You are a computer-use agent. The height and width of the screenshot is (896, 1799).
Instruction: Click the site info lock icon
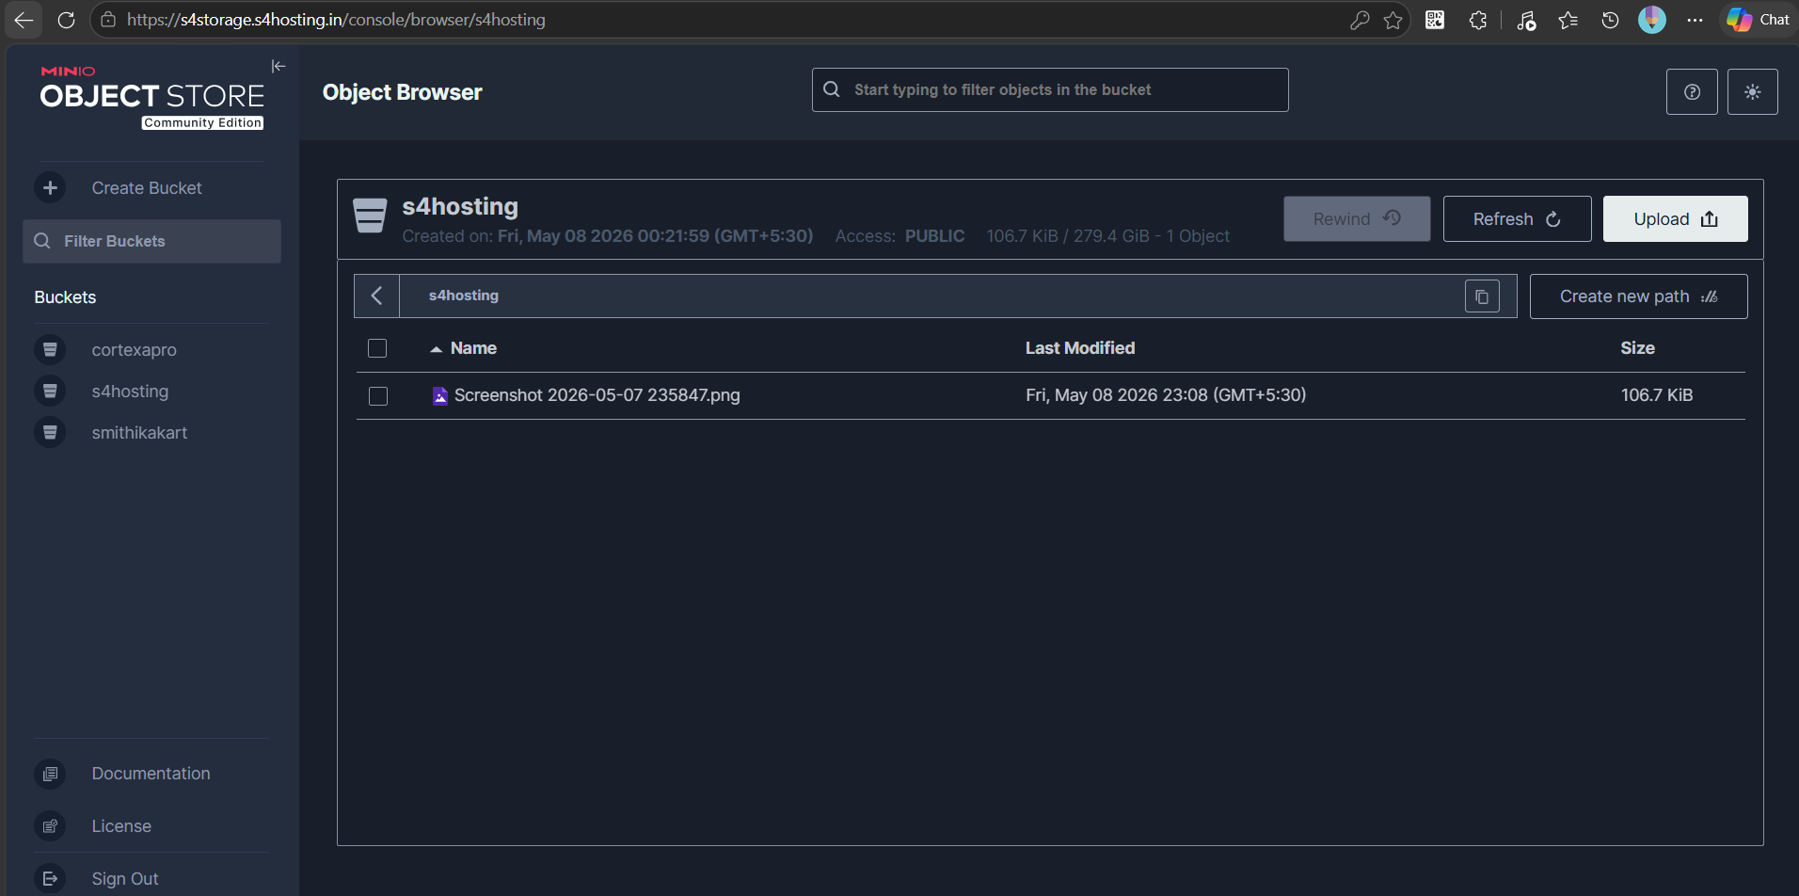point(108,20)
